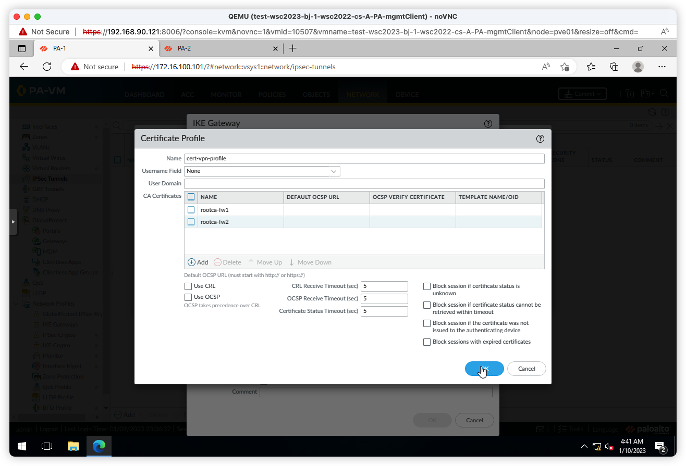Click OK in Certificate Profile dialog

(484, 369)
